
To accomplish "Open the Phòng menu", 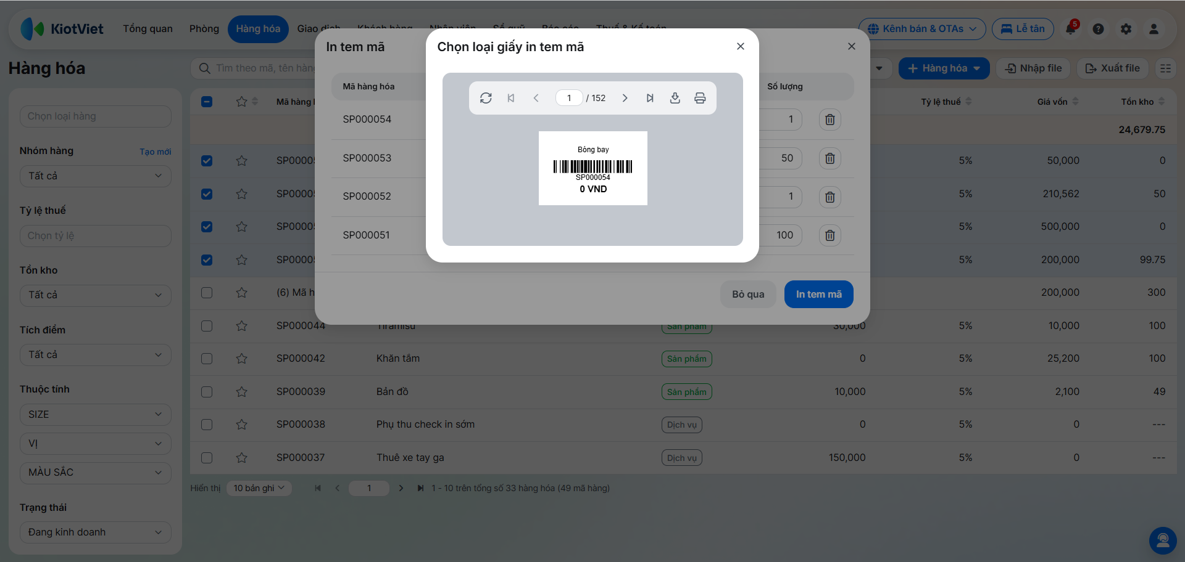I will coord(204,29).
